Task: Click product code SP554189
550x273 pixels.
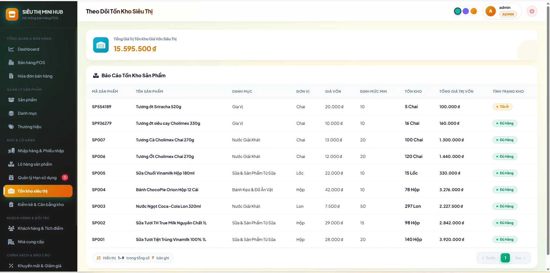Action: click(101, 107)
